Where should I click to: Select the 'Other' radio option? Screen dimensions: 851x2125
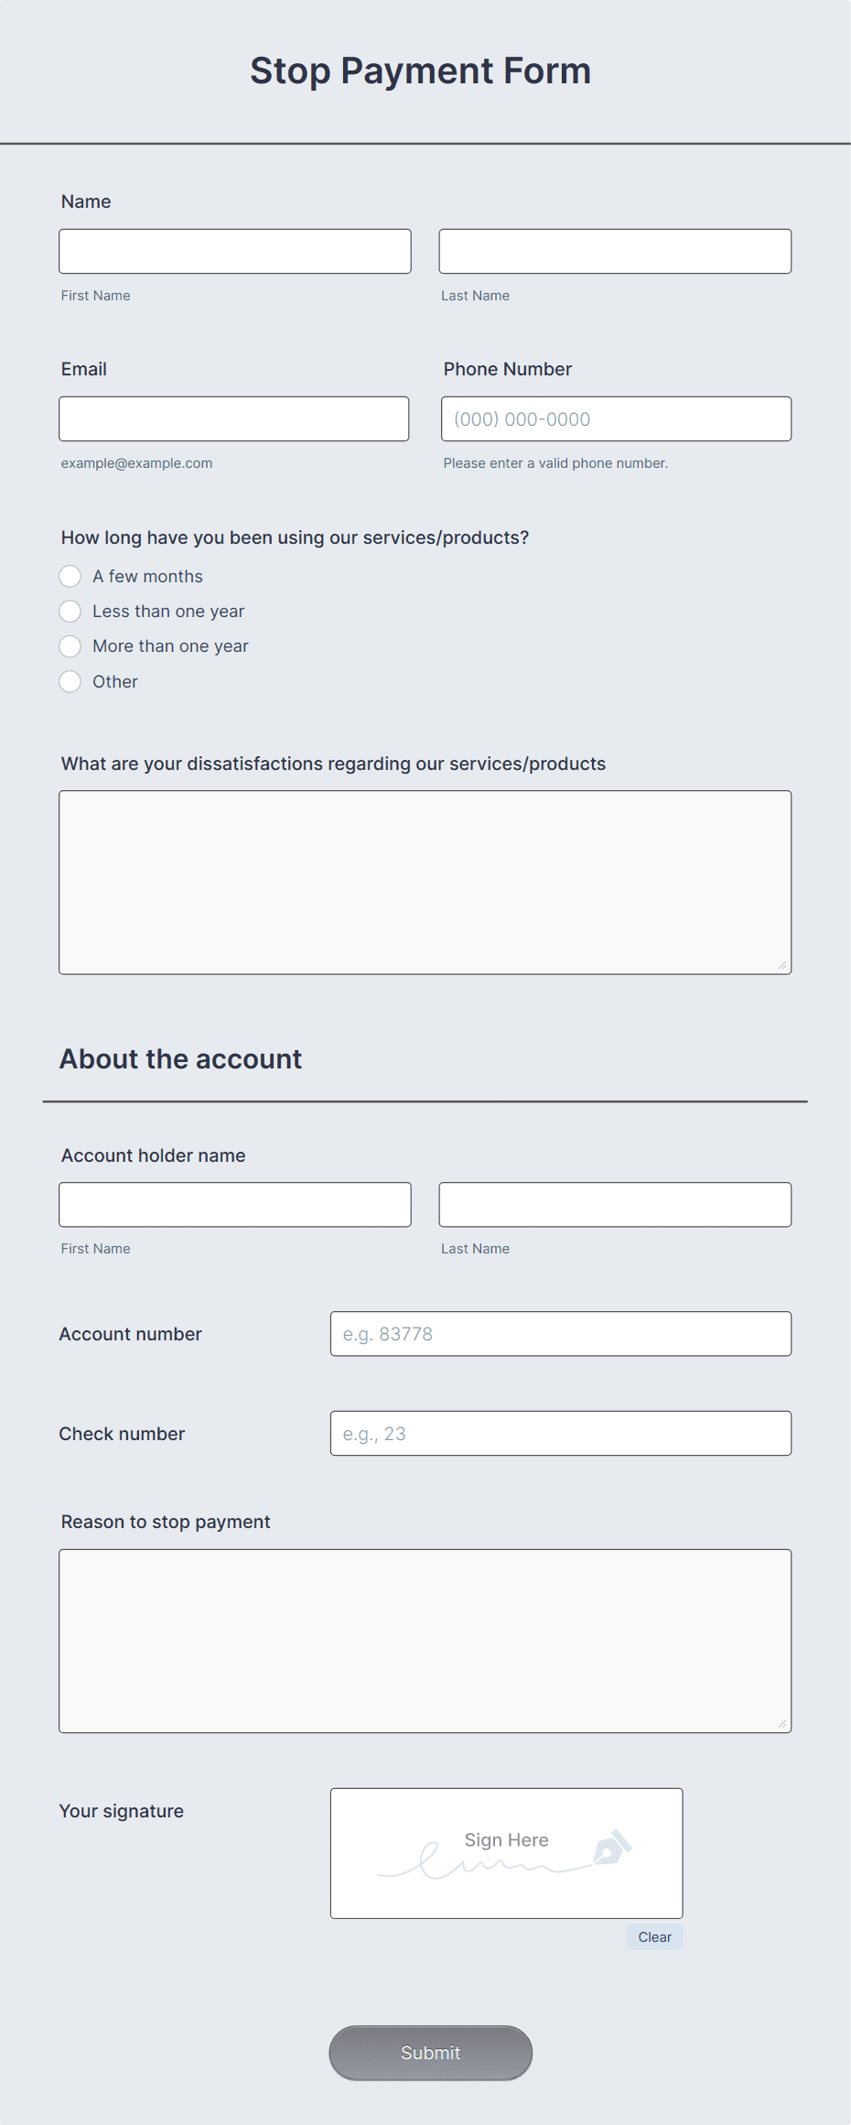[x=70, y=681]
